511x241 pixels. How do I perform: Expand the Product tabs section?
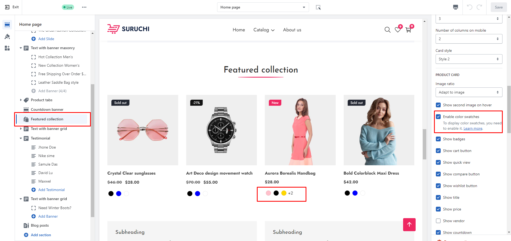point(21,100)
